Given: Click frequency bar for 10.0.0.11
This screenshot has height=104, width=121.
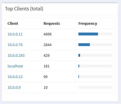Looking at the screenshot, I should tap(95, 34).
